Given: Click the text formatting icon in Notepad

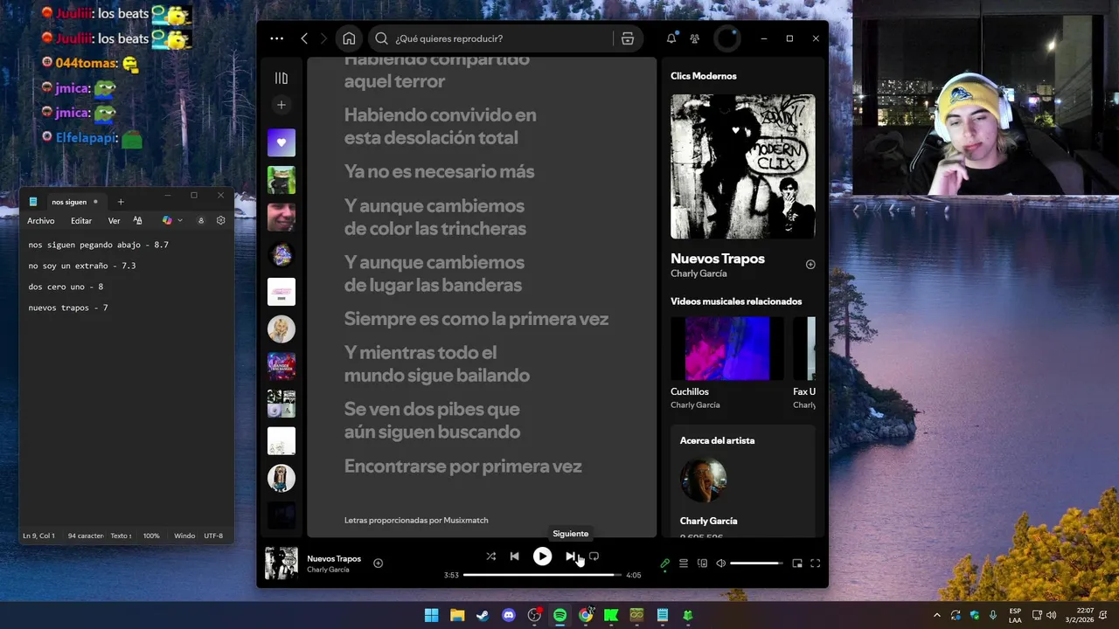Looking at the screenshot, I should 137,221.
